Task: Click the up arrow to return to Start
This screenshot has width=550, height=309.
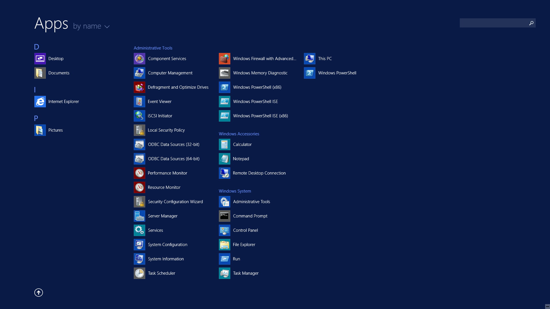Action: [39, 292]
